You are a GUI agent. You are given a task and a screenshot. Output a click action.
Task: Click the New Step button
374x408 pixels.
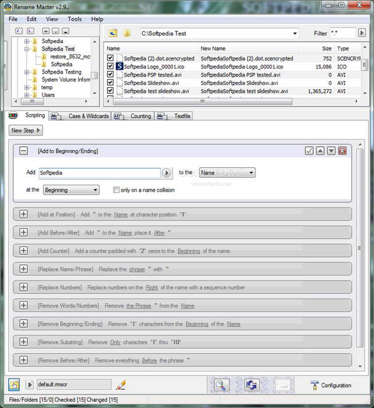pos(26,130)
